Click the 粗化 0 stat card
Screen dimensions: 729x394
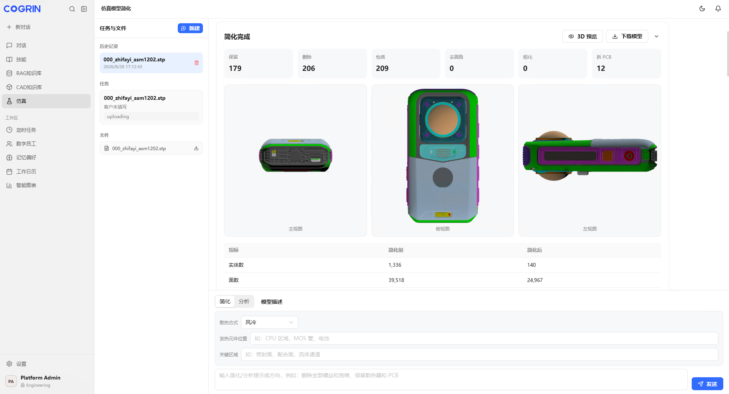pyautogui.click(x=553, y=63)
